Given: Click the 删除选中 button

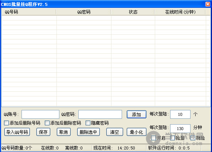Looking at the screenshot, I should click(89, 132).
